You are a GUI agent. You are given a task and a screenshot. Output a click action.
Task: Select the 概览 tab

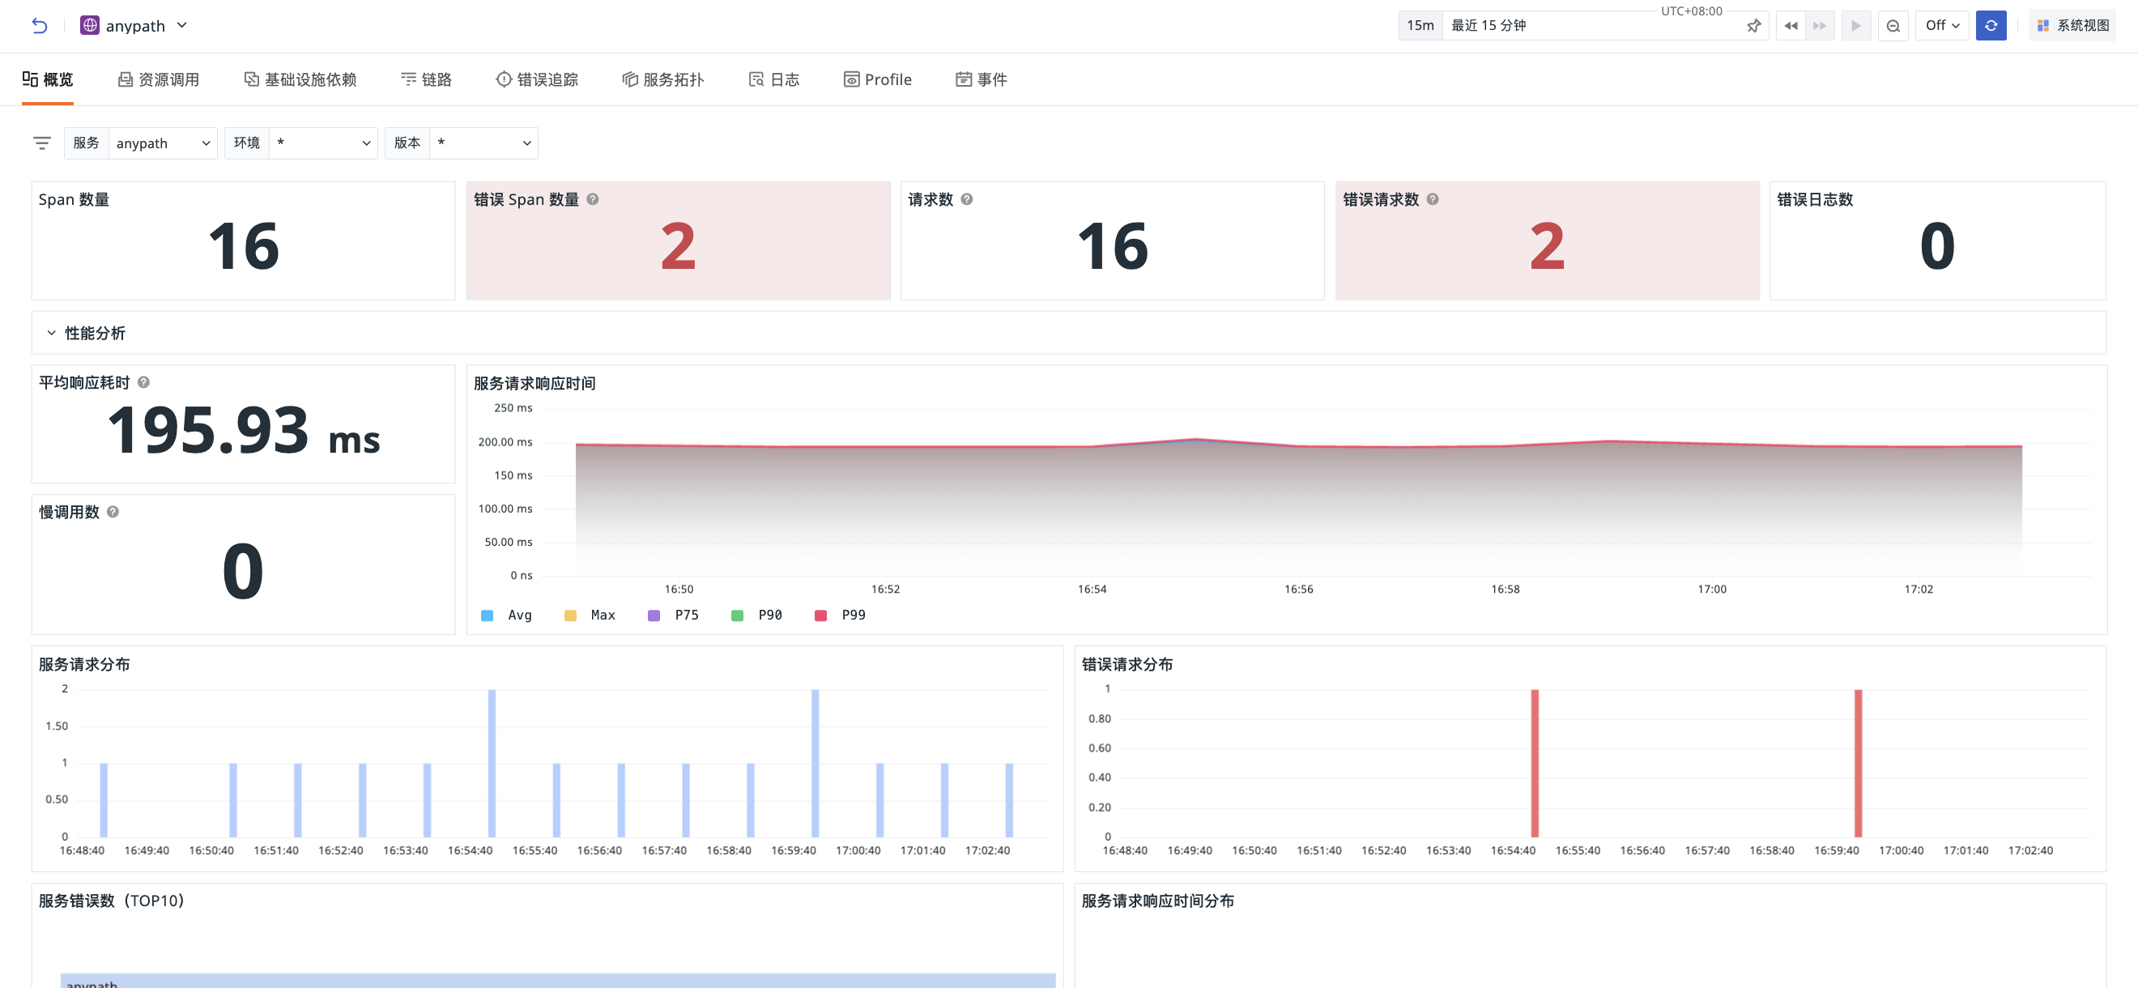tap(48, 79)
